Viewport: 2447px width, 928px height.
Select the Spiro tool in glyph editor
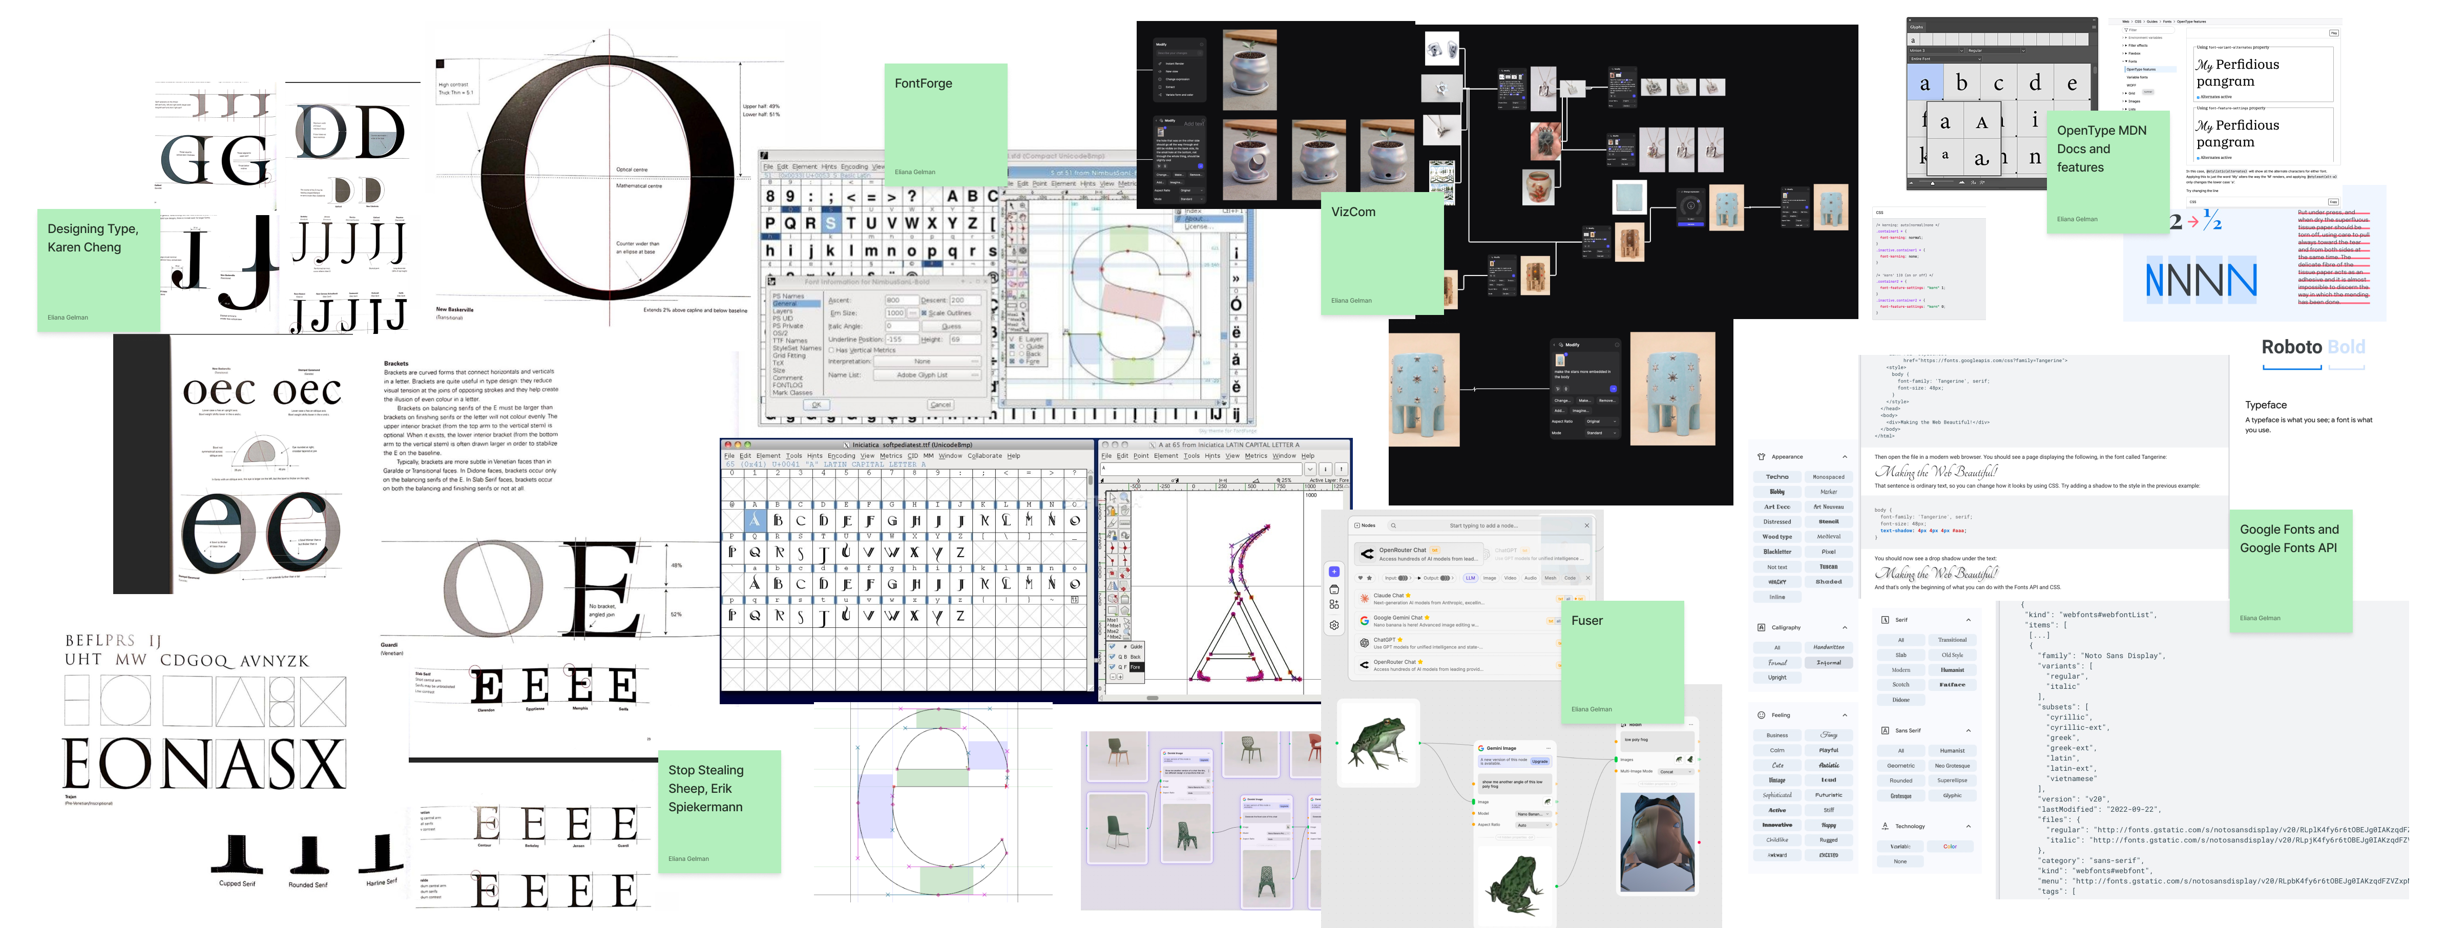[x=1125, y=536]
